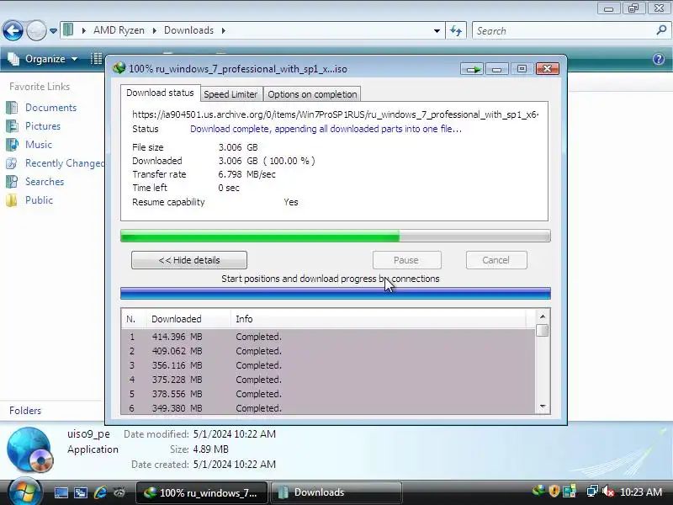The width and height of the screenshot is (673, 505).
Task: Select connection row 2 with 409.062 MB
Action: coord(328,351)
